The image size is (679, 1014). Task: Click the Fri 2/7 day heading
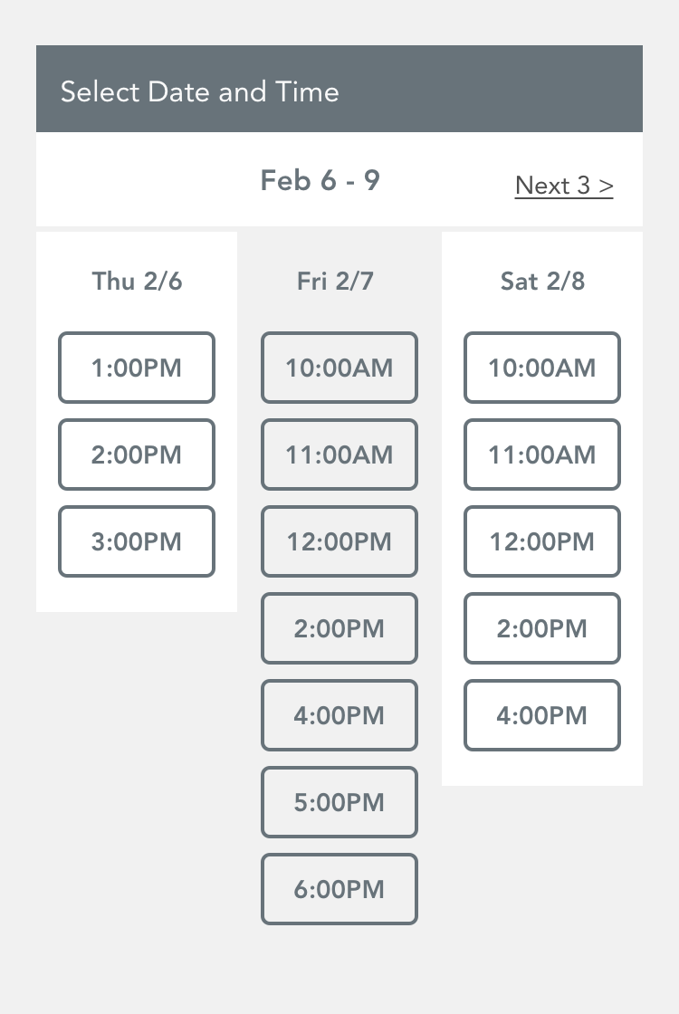[x=335, y=282]
